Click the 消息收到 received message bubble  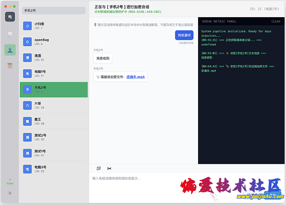point(103,58)
